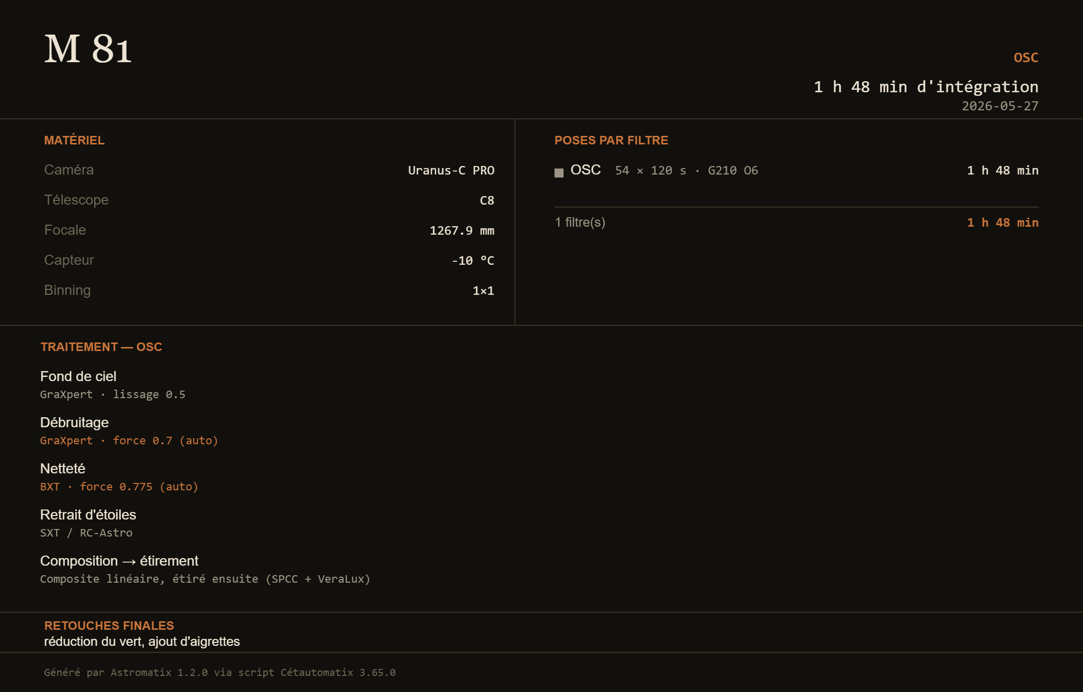Click the MATÉRIEL section header
This screenshot has width=1083, height=692.
pyautogui.click(x=74, y=140)
